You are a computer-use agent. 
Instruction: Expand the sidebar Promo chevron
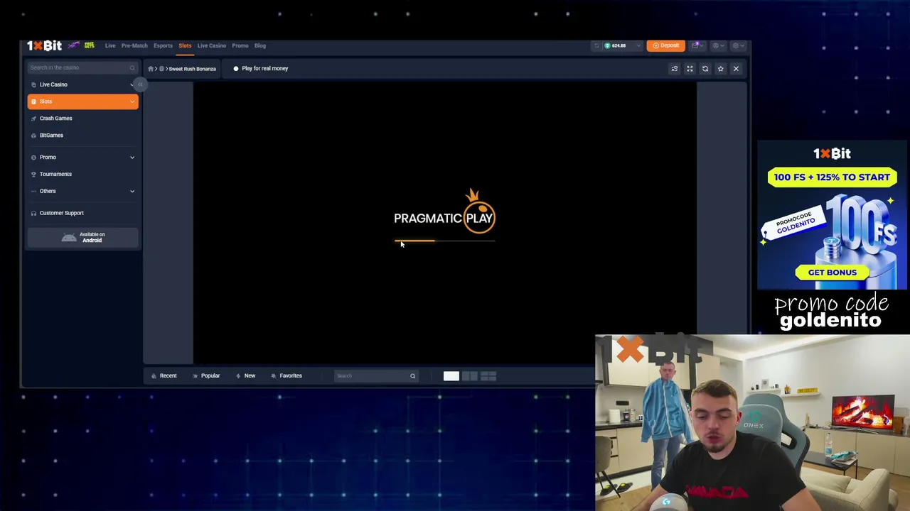(x=132, y=157)
